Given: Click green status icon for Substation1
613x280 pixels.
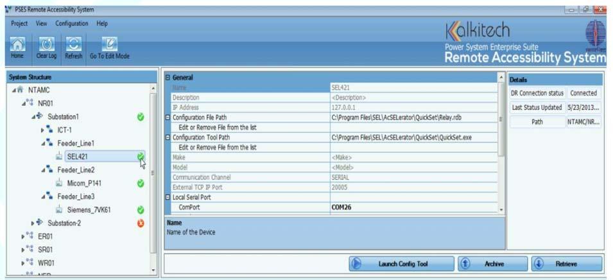Looking at the screenshot, I should tap(141, 116).
